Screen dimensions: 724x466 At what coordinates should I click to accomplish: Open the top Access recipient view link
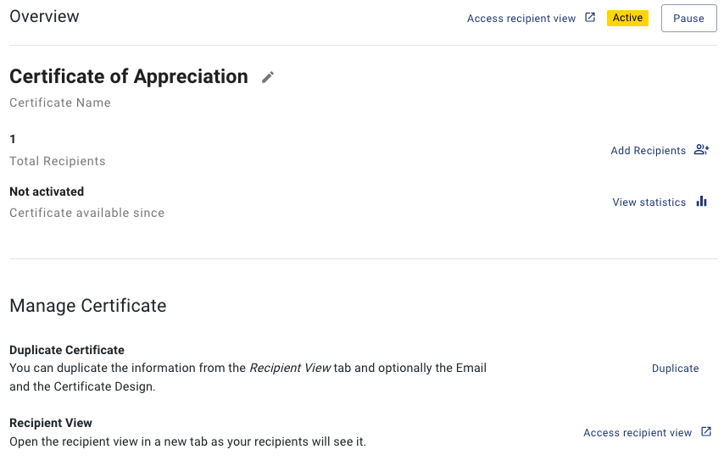(x=521, y=19)
